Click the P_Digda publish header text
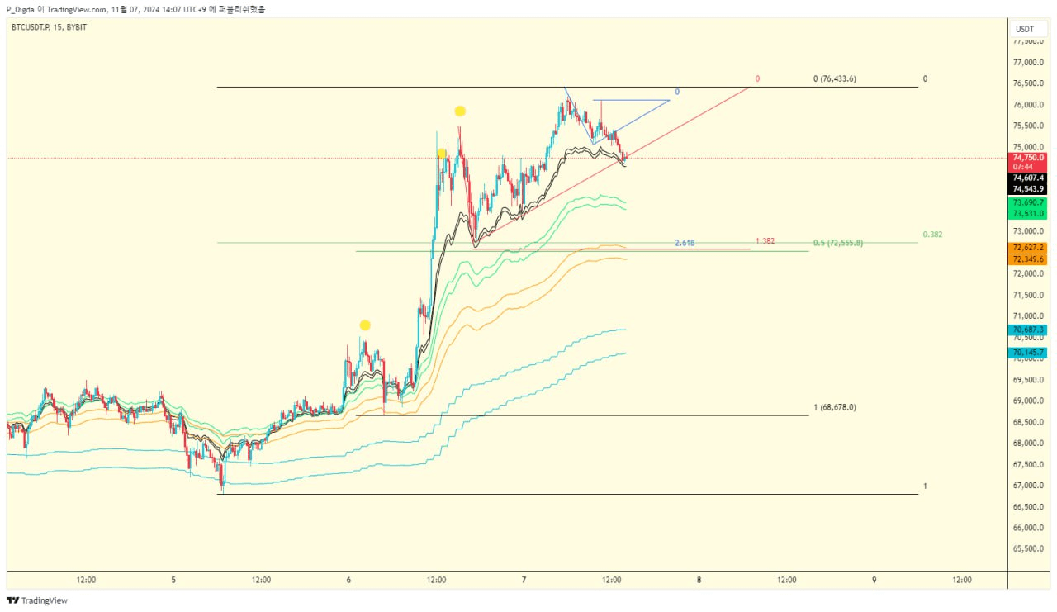This screenshot has width=1057, height=612. coord(135,9)
